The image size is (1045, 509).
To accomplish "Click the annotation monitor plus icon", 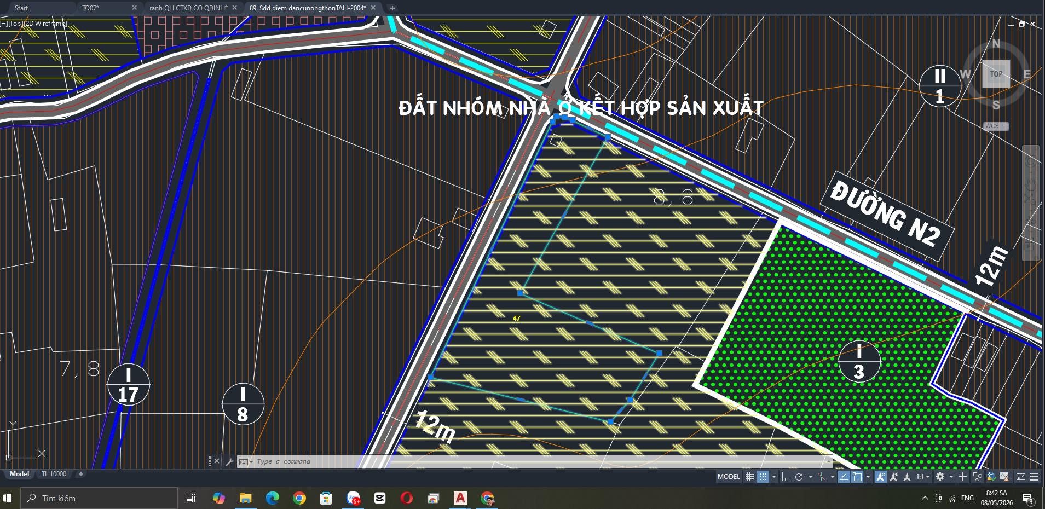I will pos(962,477).
